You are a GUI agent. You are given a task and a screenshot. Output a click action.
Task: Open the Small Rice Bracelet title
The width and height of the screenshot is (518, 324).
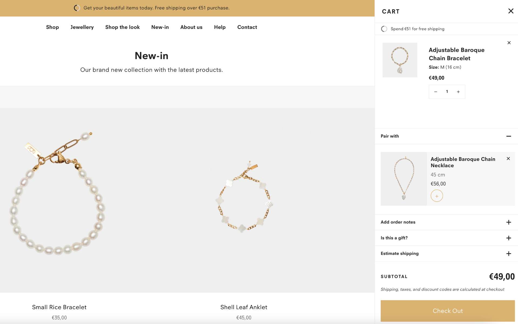tap(59, 307)
